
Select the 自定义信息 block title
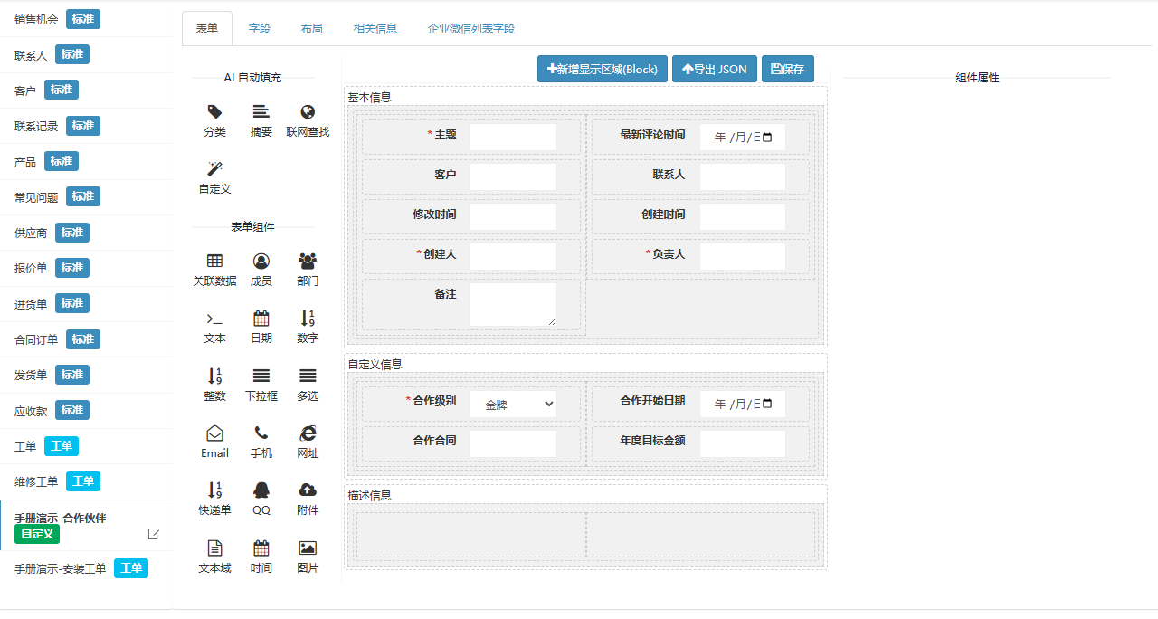[x=375, y=364]
